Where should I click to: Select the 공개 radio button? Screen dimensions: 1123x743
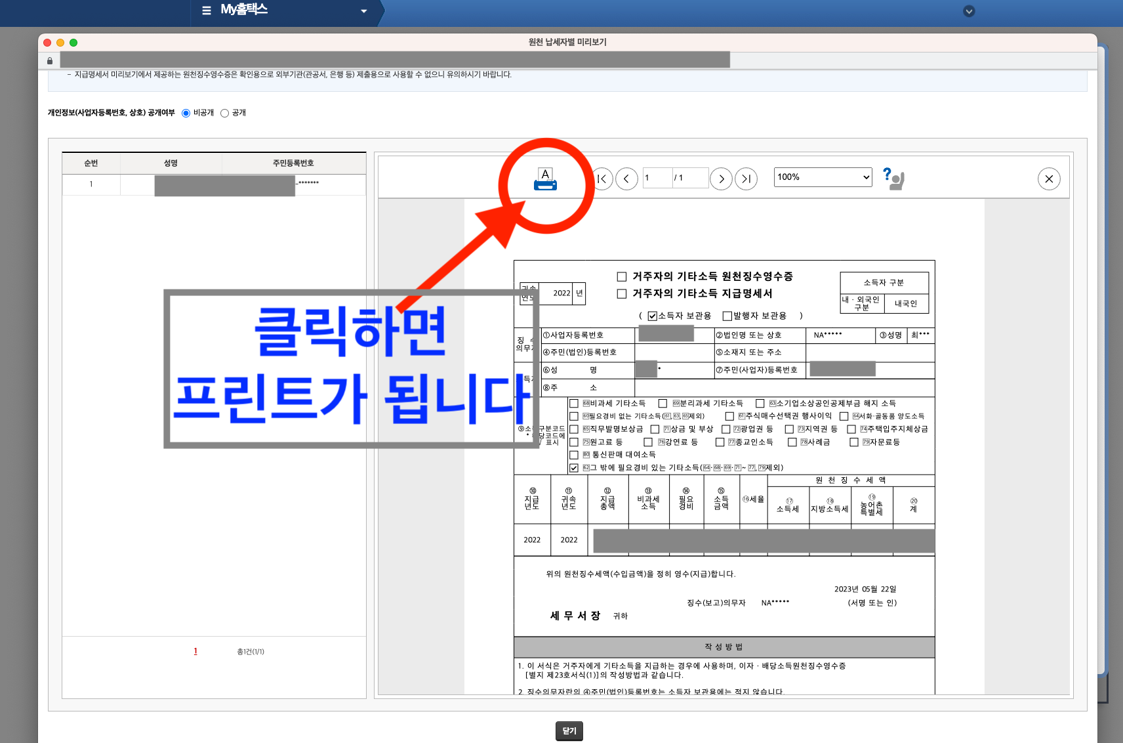click(x=224, y=113)
